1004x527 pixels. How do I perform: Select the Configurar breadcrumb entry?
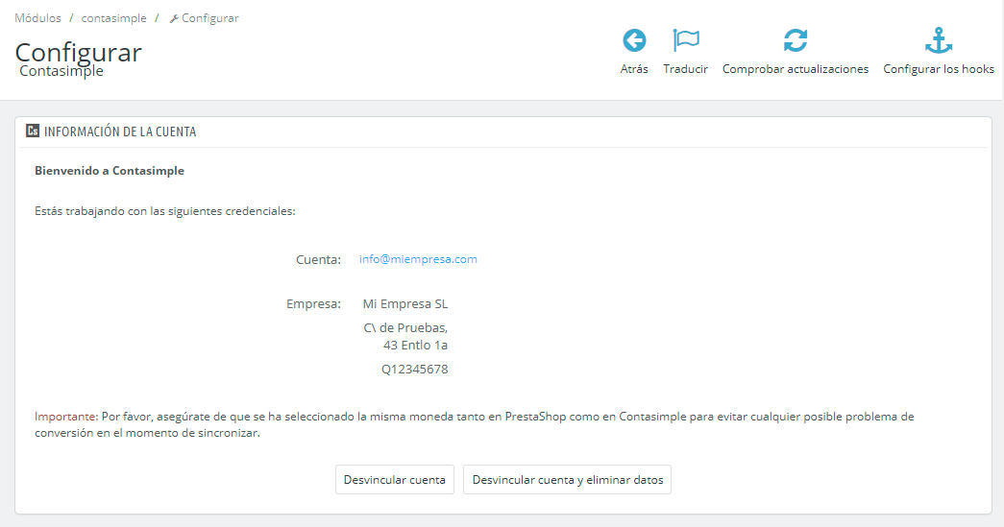pos(210,18)
